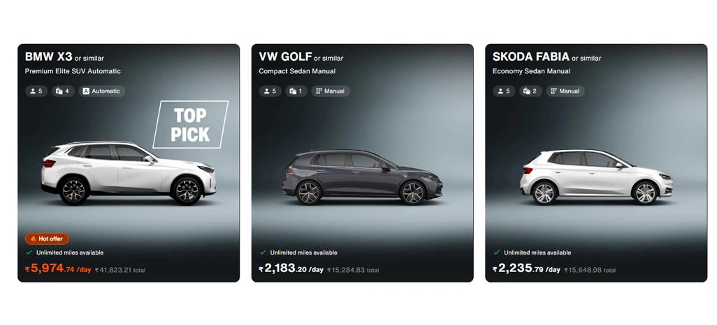The width and height of the screenshot is (717, 325).
Task: Click the seats badge on Skoda Fabia card
Action: click(504, 91)
